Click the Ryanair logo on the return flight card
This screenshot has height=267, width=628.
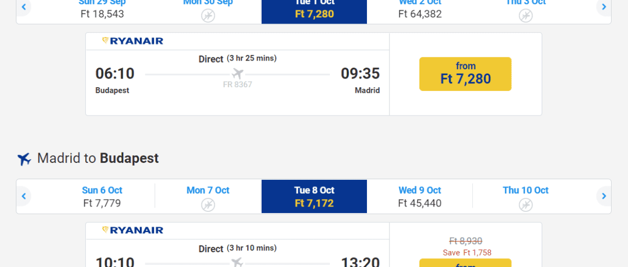pyautogui.click(x=133, y=230)
